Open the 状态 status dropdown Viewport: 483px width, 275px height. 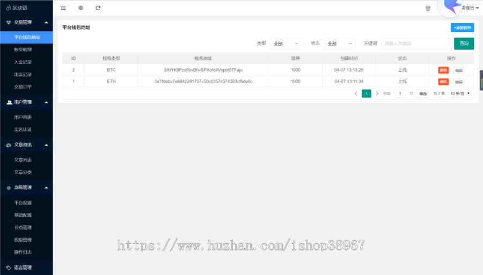tap(340, 43)
